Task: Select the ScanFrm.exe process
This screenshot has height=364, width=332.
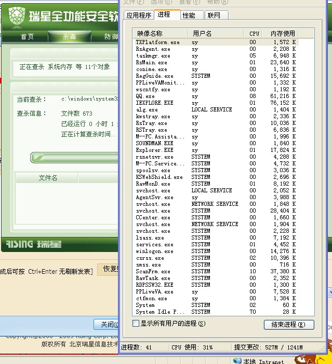Action: pyautogui.click(x=216, y=271)
